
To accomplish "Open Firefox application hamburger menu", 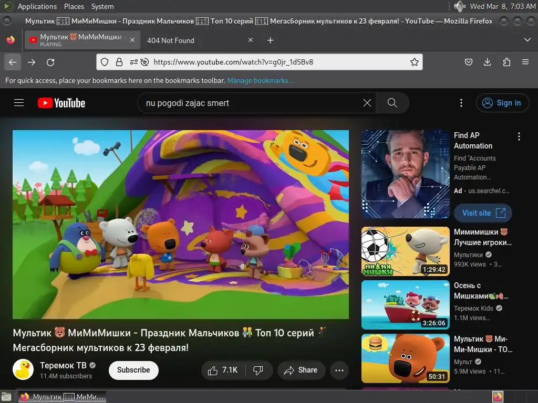I will (x=525, y=62).
